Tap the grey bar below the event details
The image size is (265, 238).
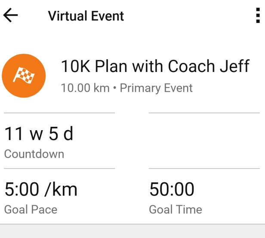132,232
